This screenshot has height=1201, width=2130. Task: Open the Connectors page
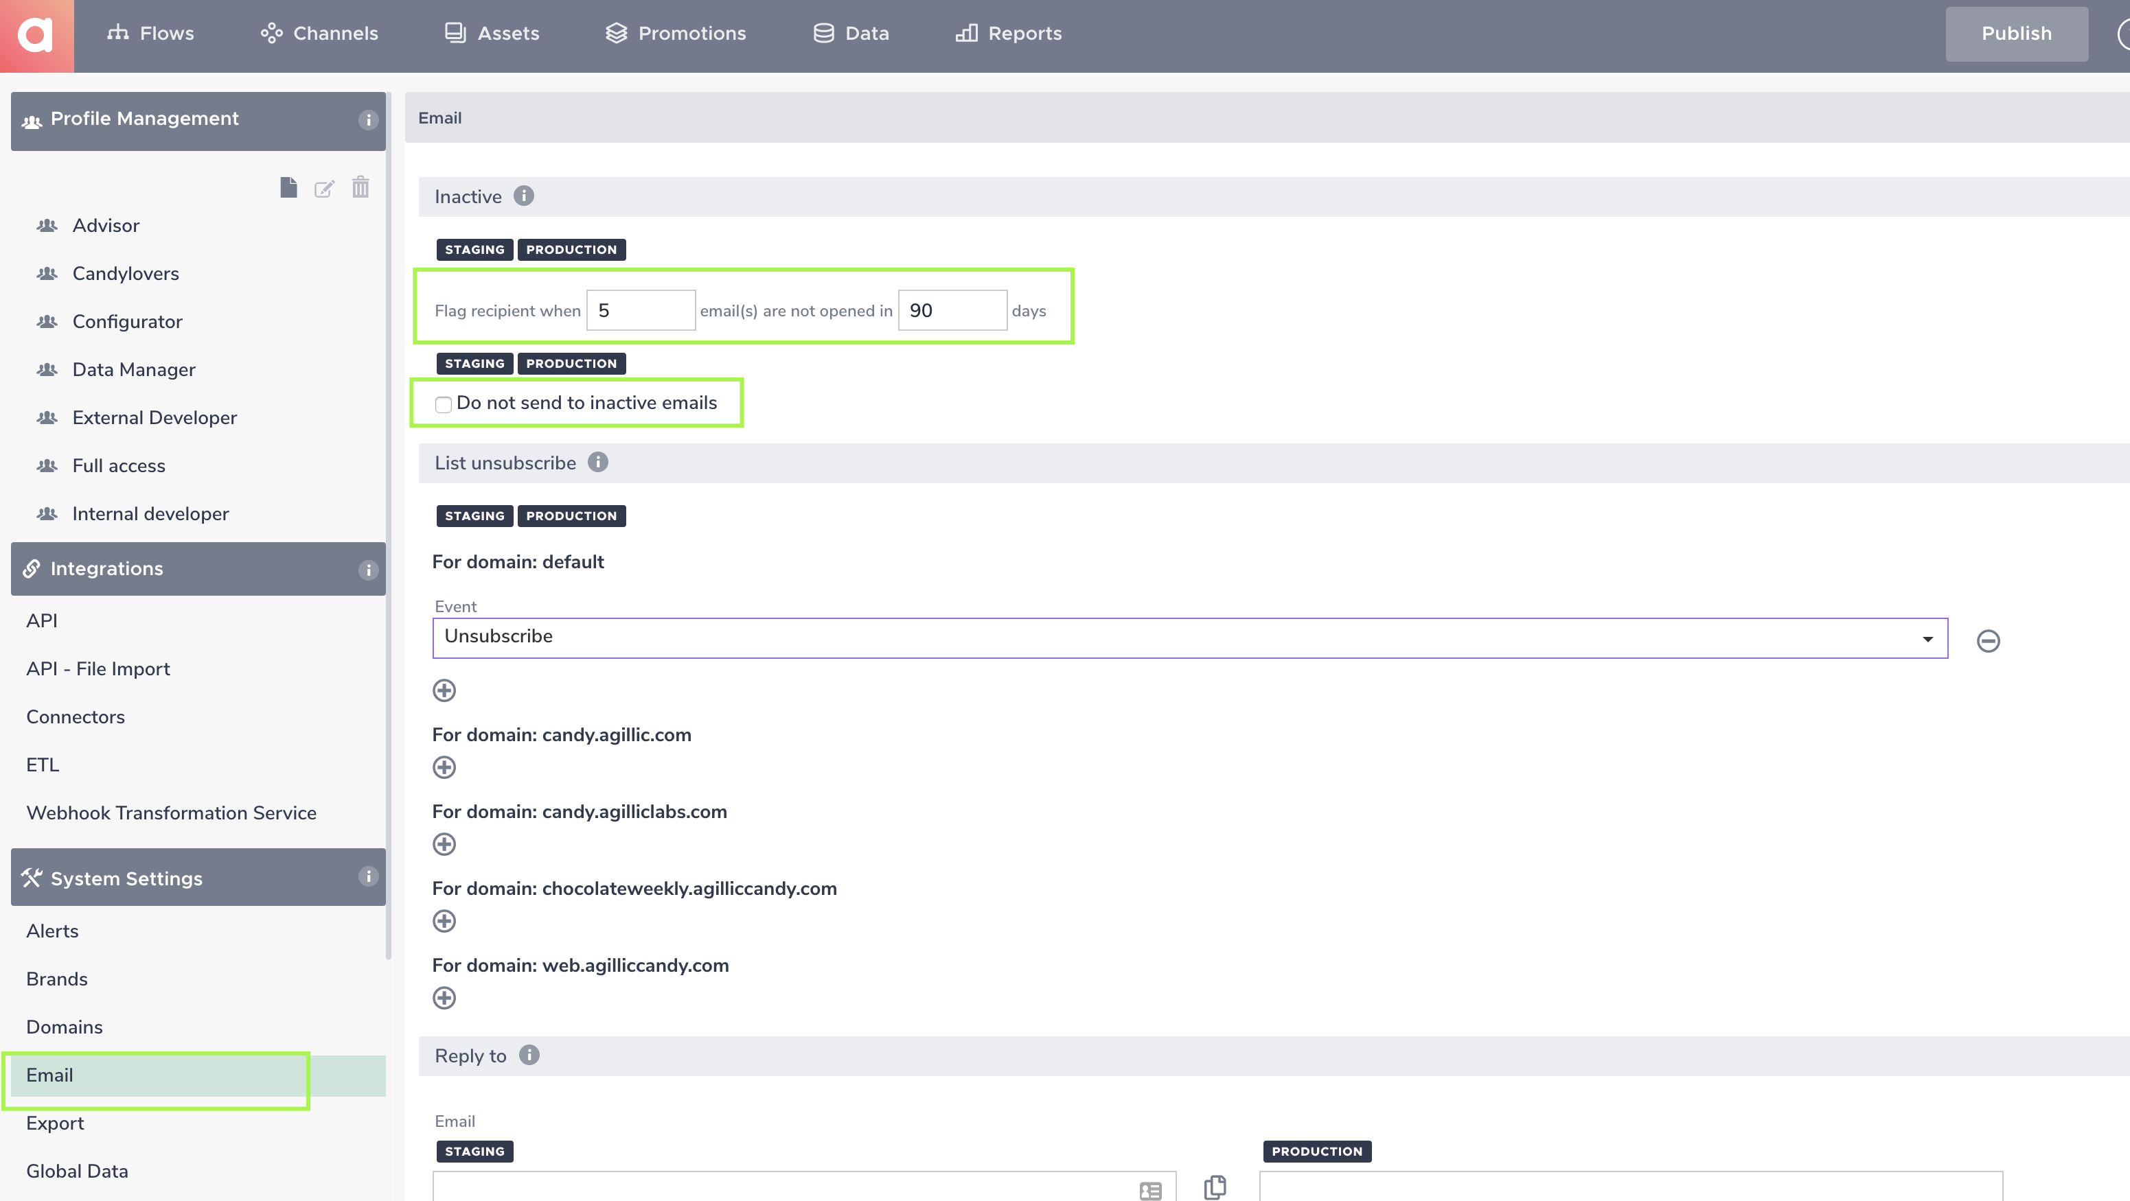76,716
